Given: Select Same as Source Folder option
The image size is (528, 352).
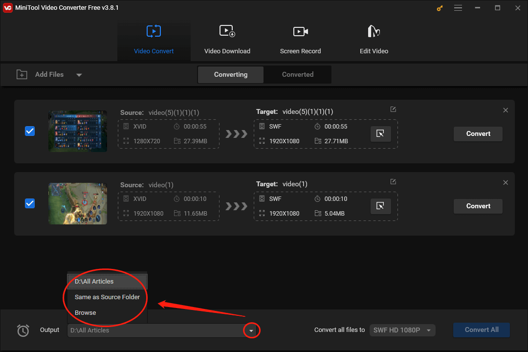Looking at the screenshot, I should point(108,297).
